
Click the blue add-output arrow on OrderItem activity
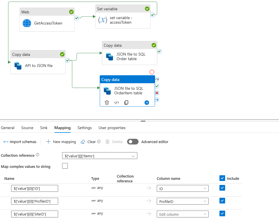click(147, 103)
